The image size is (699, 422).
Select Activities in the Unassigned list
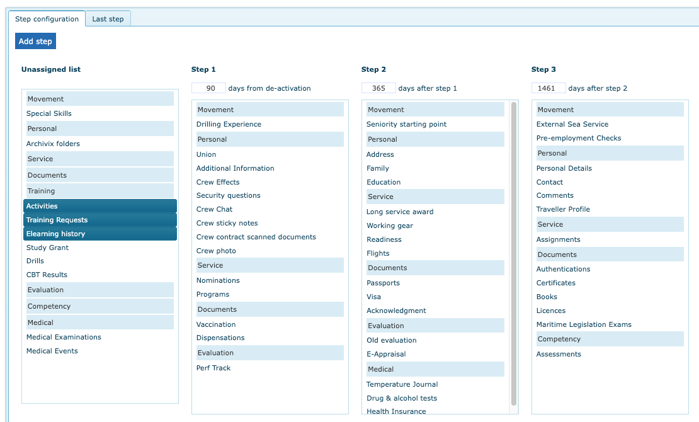tap(100, 206)
